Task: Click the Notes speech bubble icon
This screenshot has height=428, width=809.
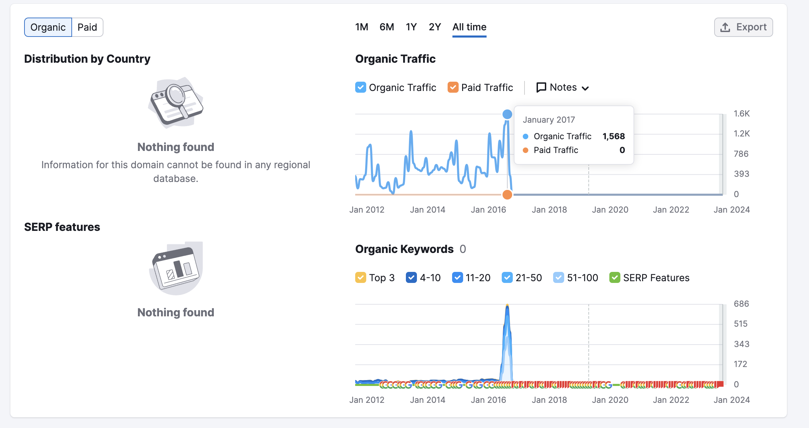Action: click(x=541, y=88)
